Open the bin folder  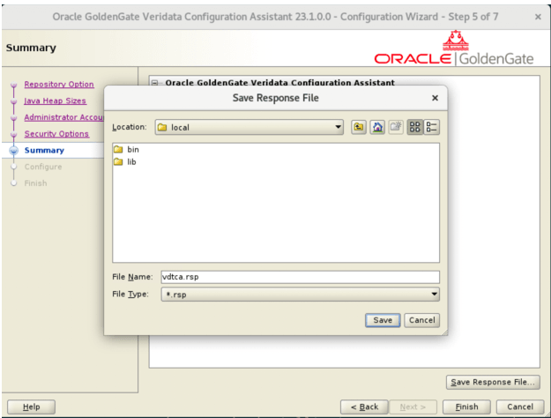click(118, 150)
